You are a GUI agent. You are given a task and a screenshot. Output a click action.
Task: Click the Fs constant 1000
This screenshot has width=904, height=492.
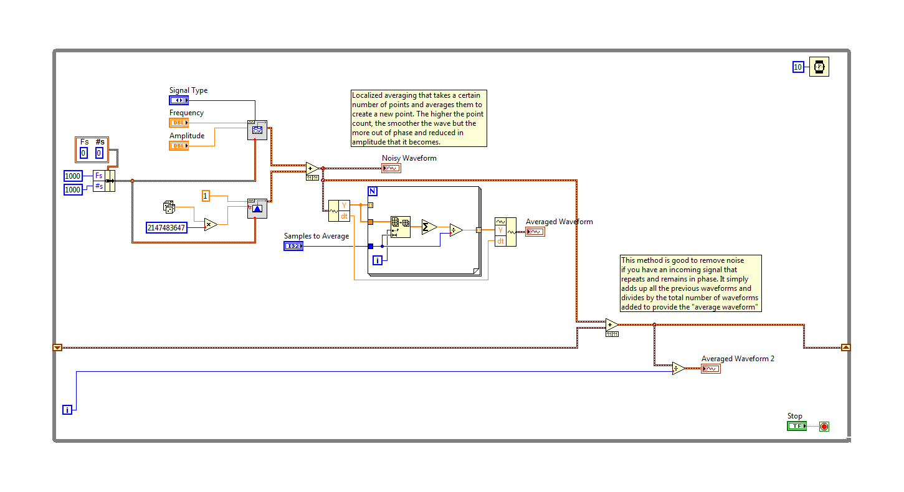(x=73, y=176)
